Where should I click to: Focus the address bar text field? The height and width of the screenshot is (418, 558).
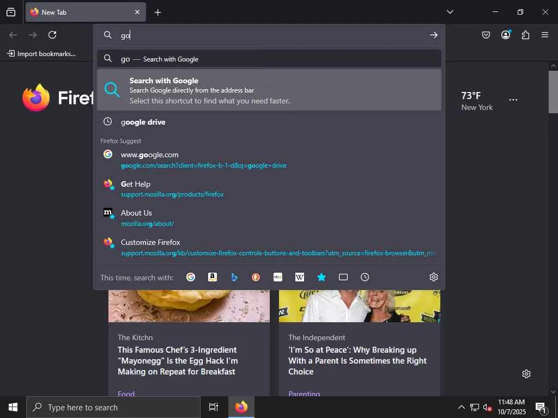(x=270, y=35)
